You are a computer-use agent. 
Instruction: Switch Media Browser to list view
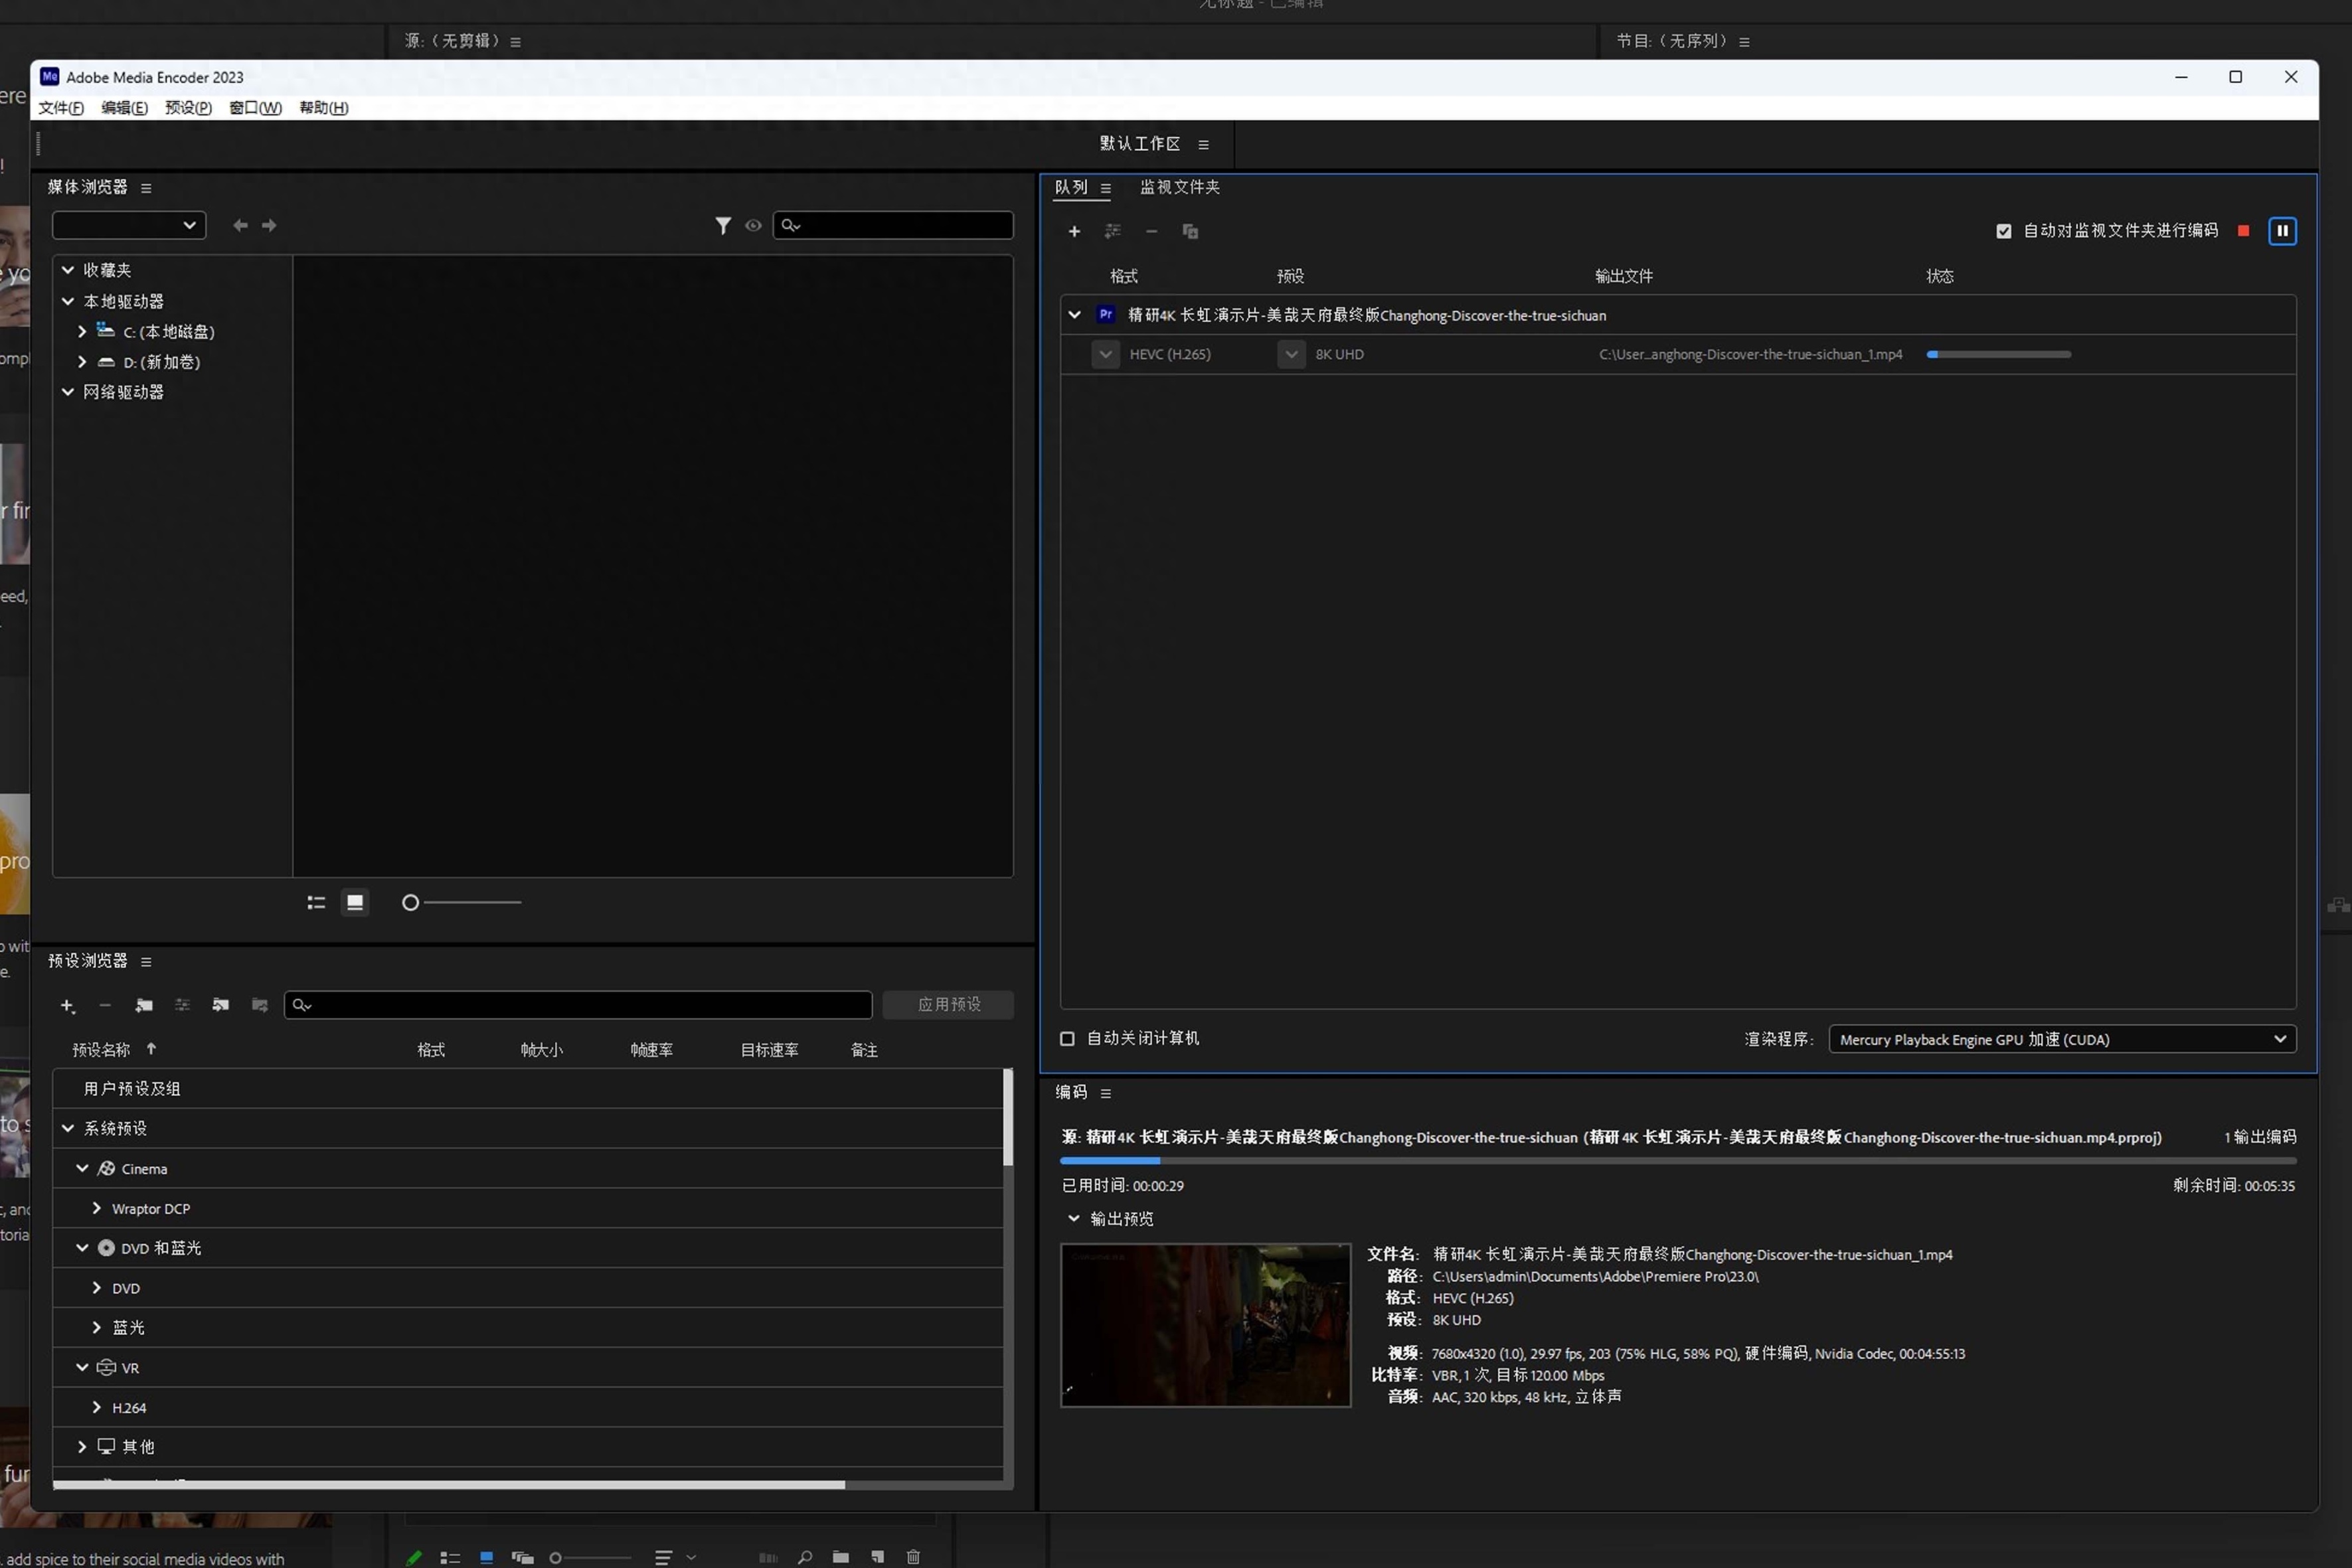point(316,903)
